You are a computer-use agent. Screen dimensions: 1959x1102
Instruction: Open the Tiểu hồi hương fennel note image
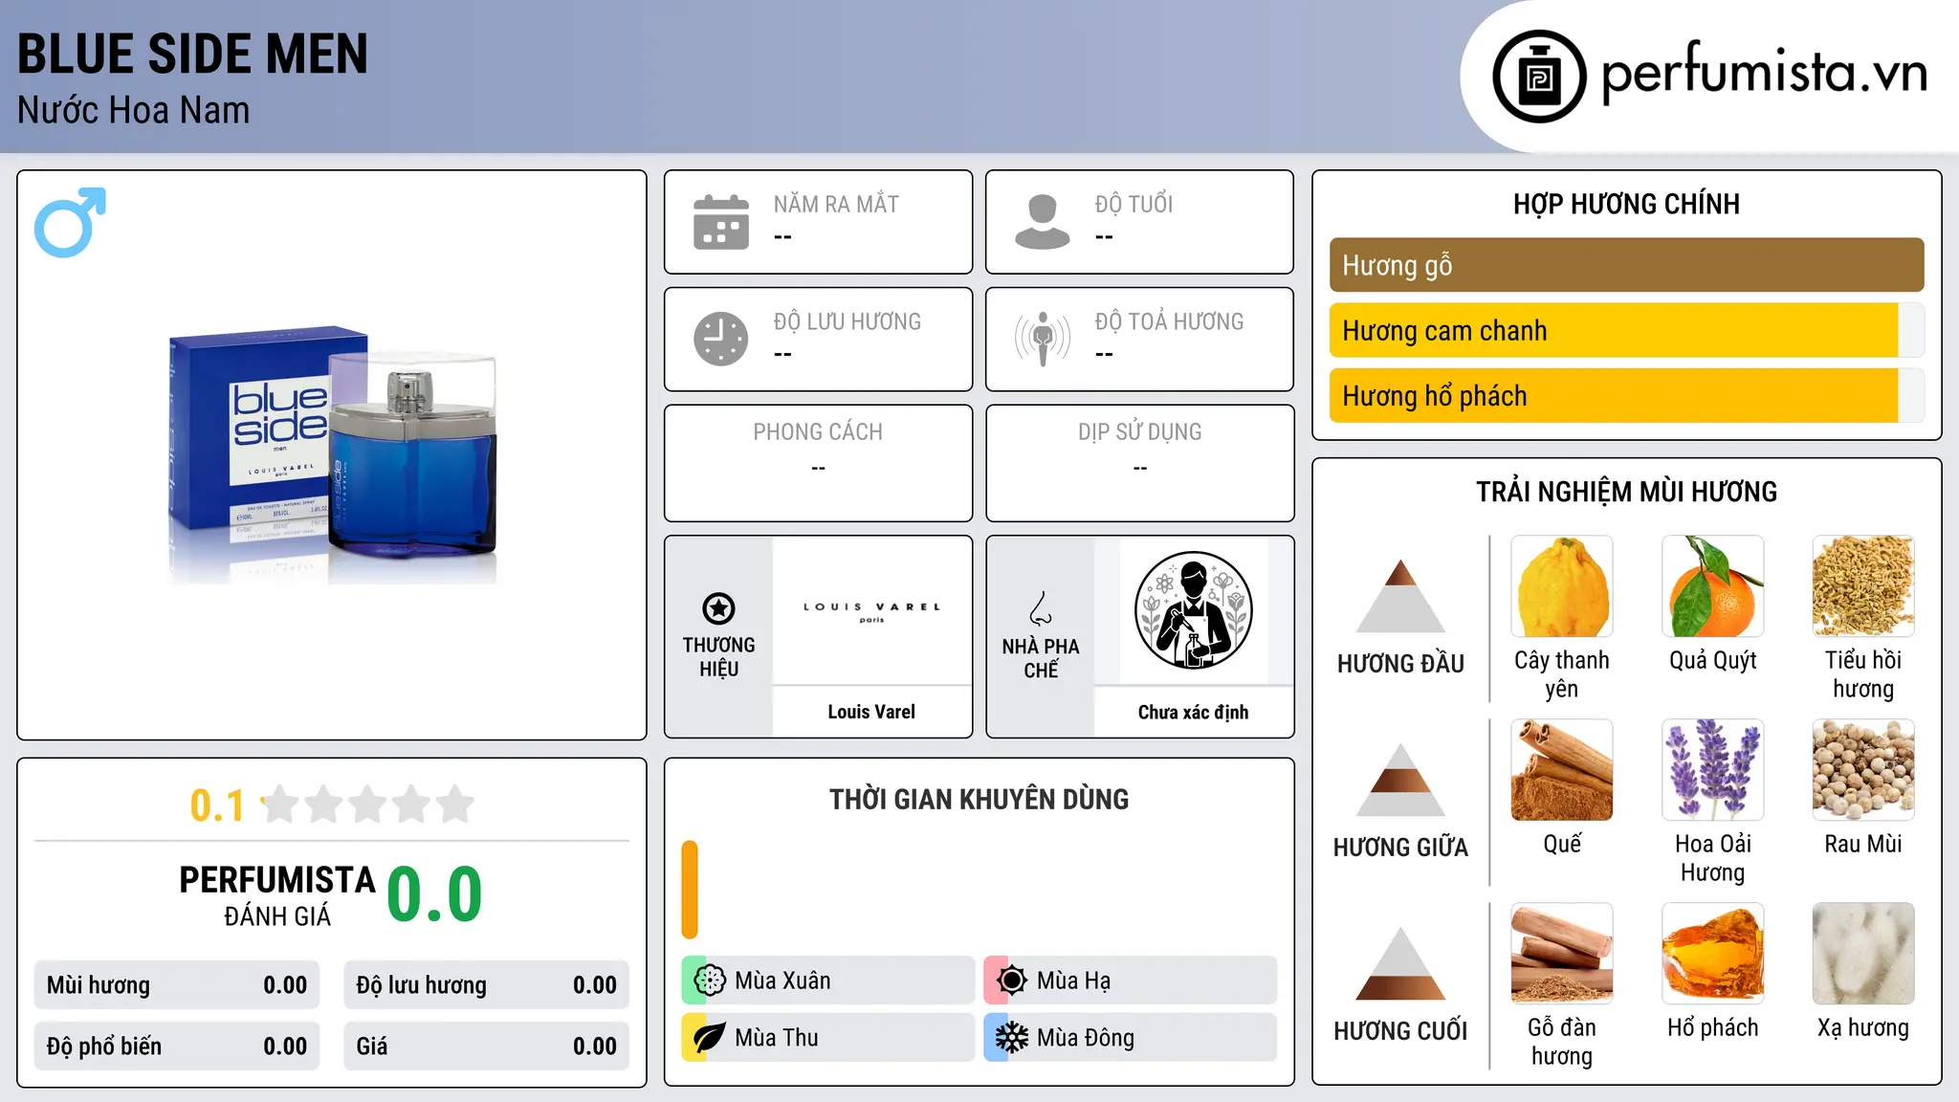pyautogui.click(x=1863, y=586)
